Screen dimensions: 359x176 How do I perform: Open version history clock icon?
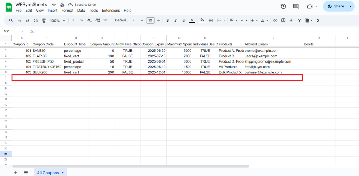pyautogui.click(x=283, y=6)
